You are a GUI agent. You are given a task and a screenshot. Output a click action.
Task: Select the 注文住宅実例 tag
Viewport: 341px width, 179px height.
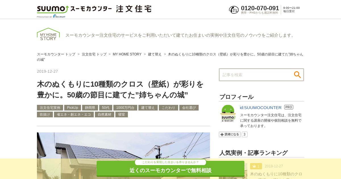pyautogui.click(x=50, y=108)
